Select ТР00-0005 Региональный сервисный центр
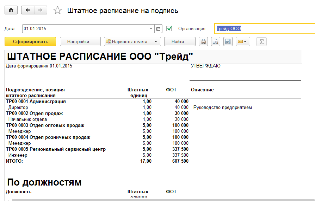The height and width of the screenshot is (201, 315). point(56,149)
